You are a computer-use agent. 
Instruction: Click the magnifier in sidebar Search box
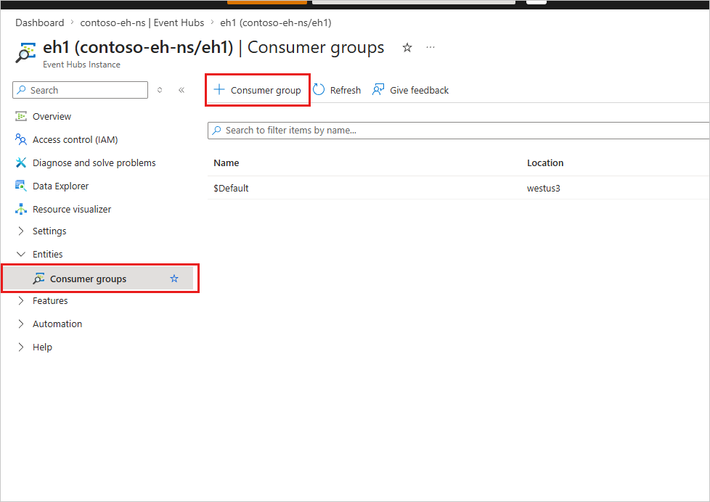click(x=21, y=90)
